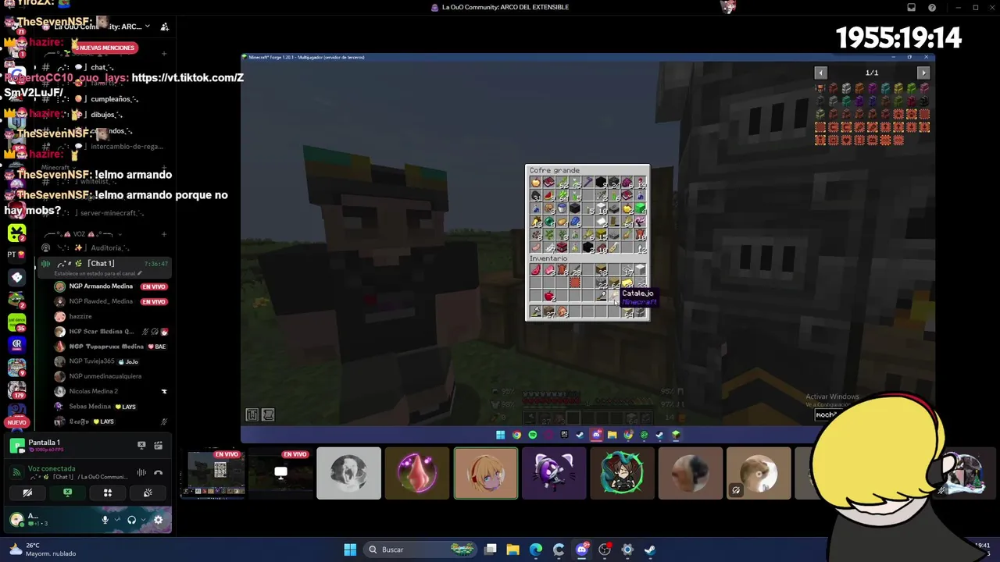Viewport: 1000px width, 562px height.
Task: Open the CR server icon in sidebar
Action: point(16,343)
